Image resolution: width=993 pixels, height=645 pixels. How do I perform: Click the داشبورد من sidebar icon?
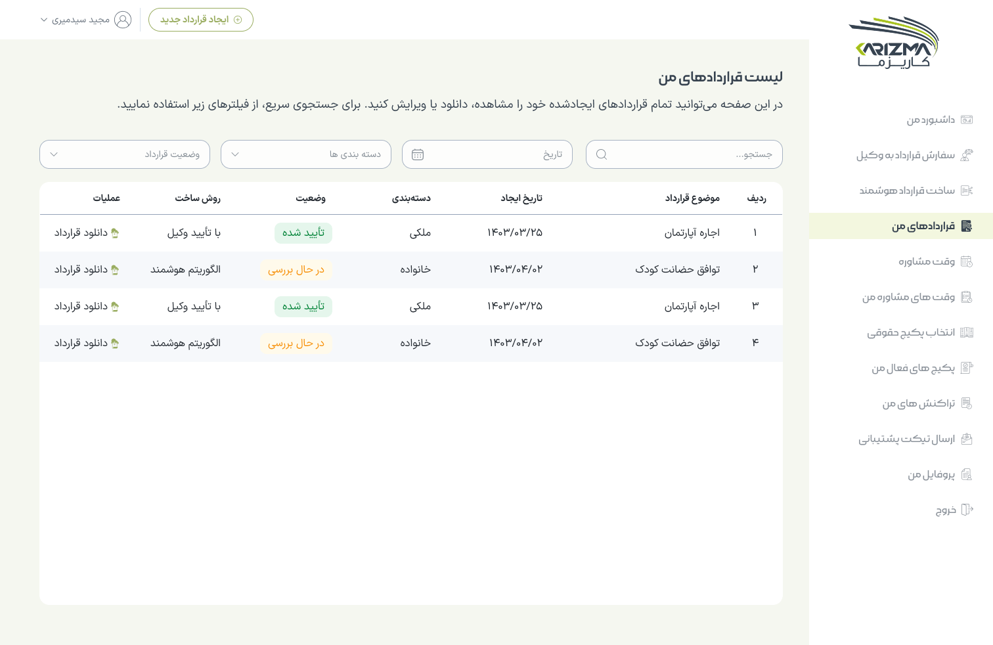967,120
